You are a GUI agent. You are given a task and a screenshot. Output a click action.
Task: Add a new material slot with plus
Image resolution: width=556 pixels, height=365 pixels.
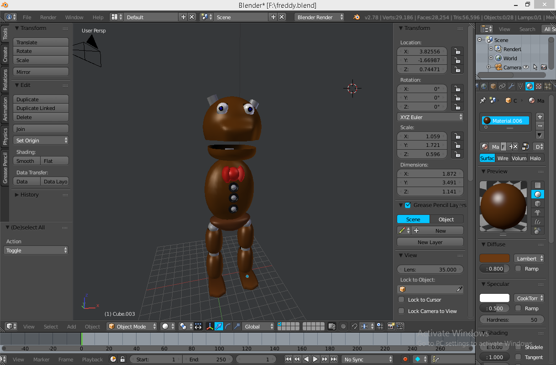coord(540,117)
